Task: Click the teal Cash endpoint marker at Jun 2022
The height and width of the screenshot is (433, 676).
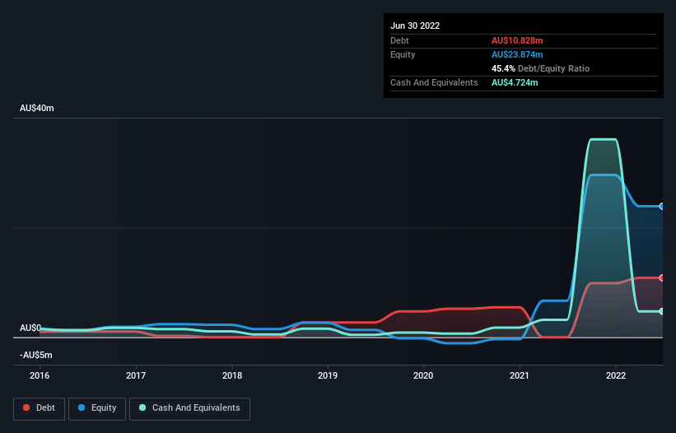Action: [662, 311]
